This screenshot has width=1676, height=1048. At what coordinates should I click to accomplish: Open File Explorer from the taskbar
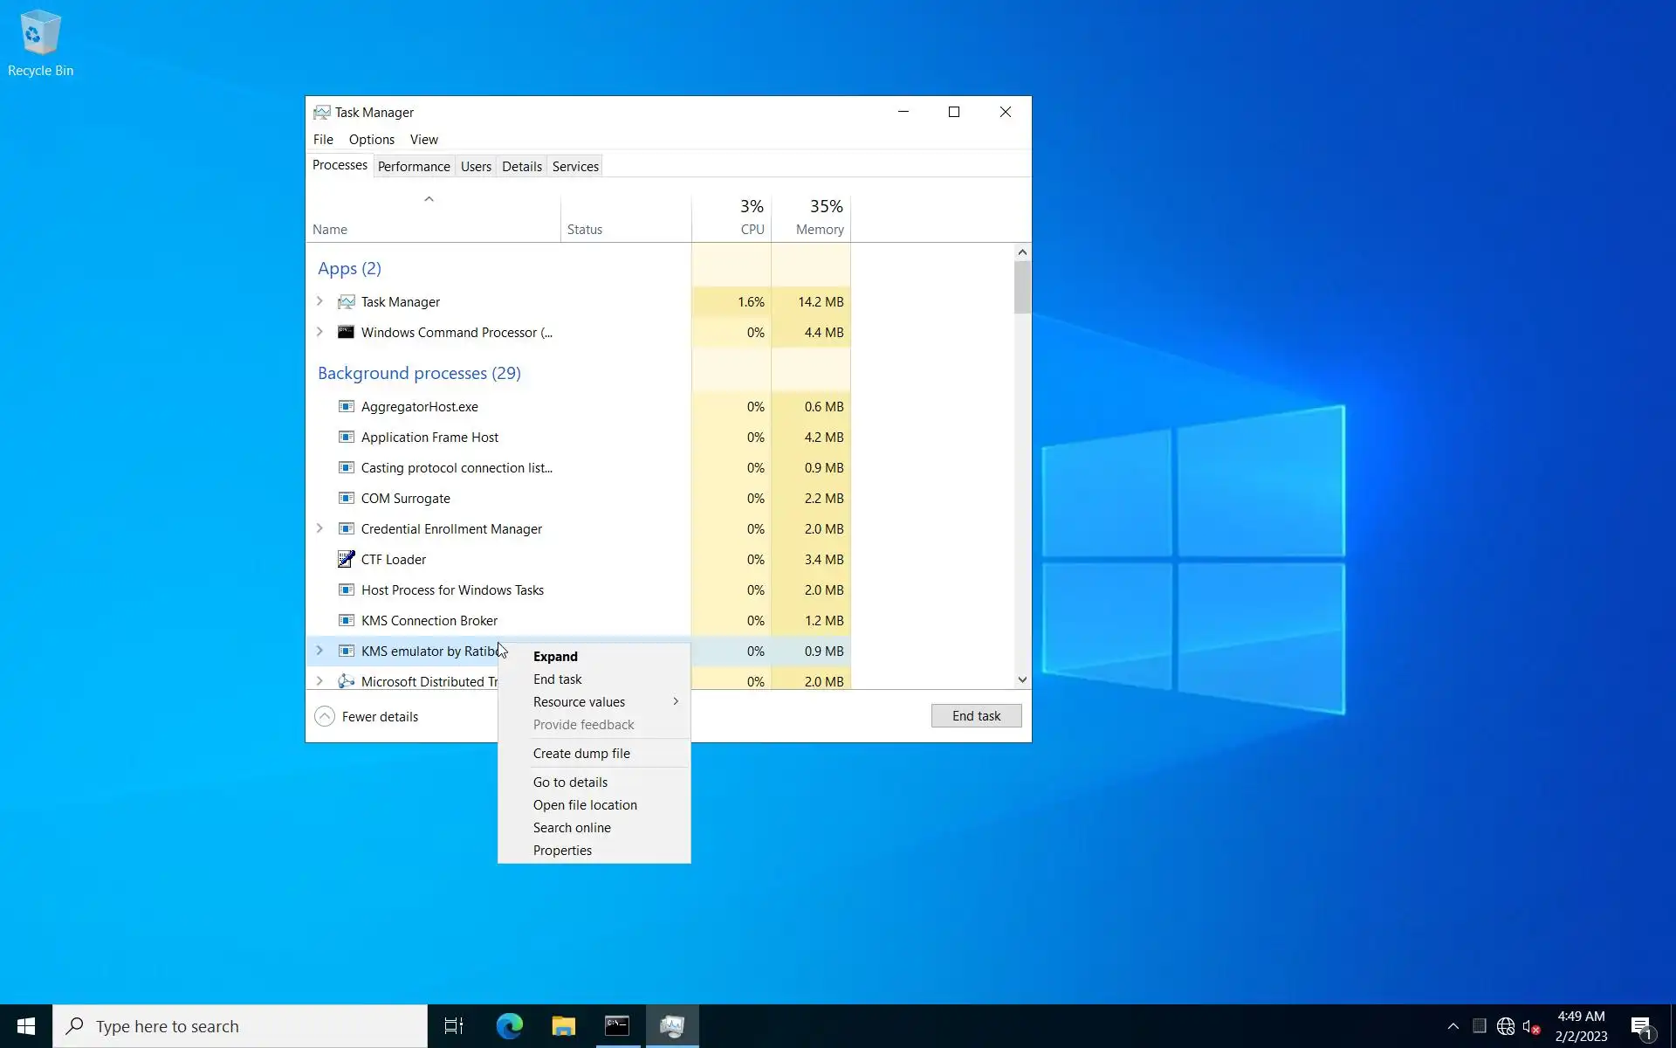(x=563, y=1026)
